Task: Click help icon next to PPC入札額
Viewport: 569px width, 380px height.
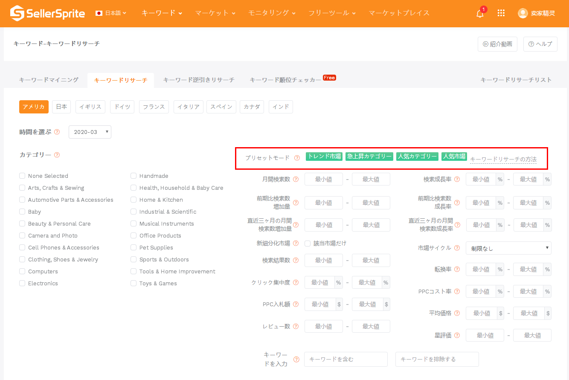Action: [x=296, y=305]
